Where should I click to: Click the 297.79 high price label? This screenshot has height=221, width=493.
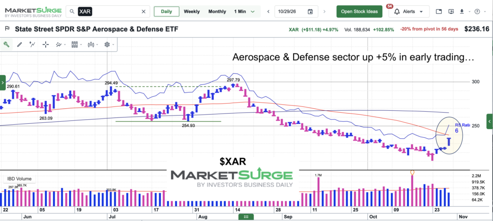pyautogui.click(x=234, y=80)
